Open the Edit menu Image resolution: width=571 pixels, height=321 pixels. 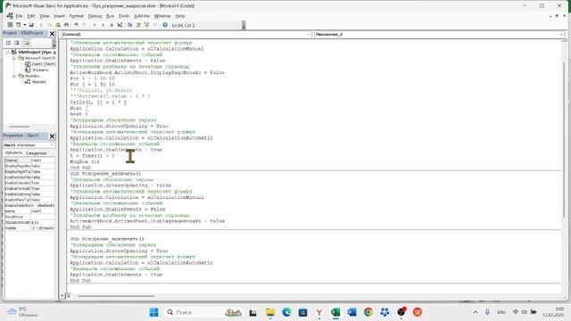tap(31, 16)
